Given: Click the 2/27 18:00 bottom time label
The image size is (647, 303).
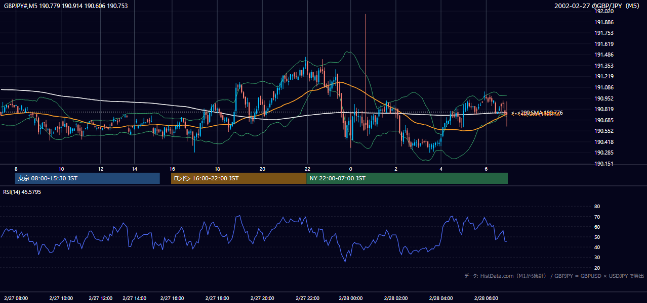Looking at the screenshot, I should click(217, 298).
